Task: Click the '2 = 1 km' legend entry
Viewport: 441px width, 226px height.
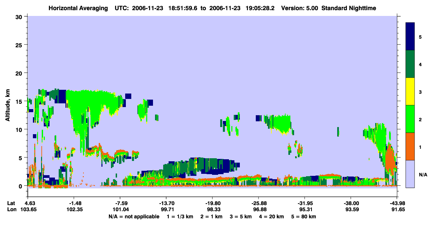Action: point(211,216)
